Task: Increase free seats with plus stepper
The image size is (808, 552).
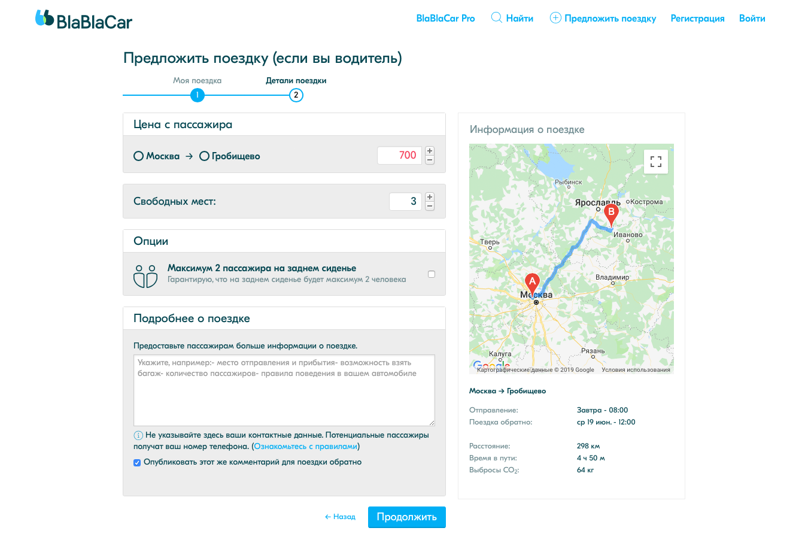Action: (x=430, y=197)
